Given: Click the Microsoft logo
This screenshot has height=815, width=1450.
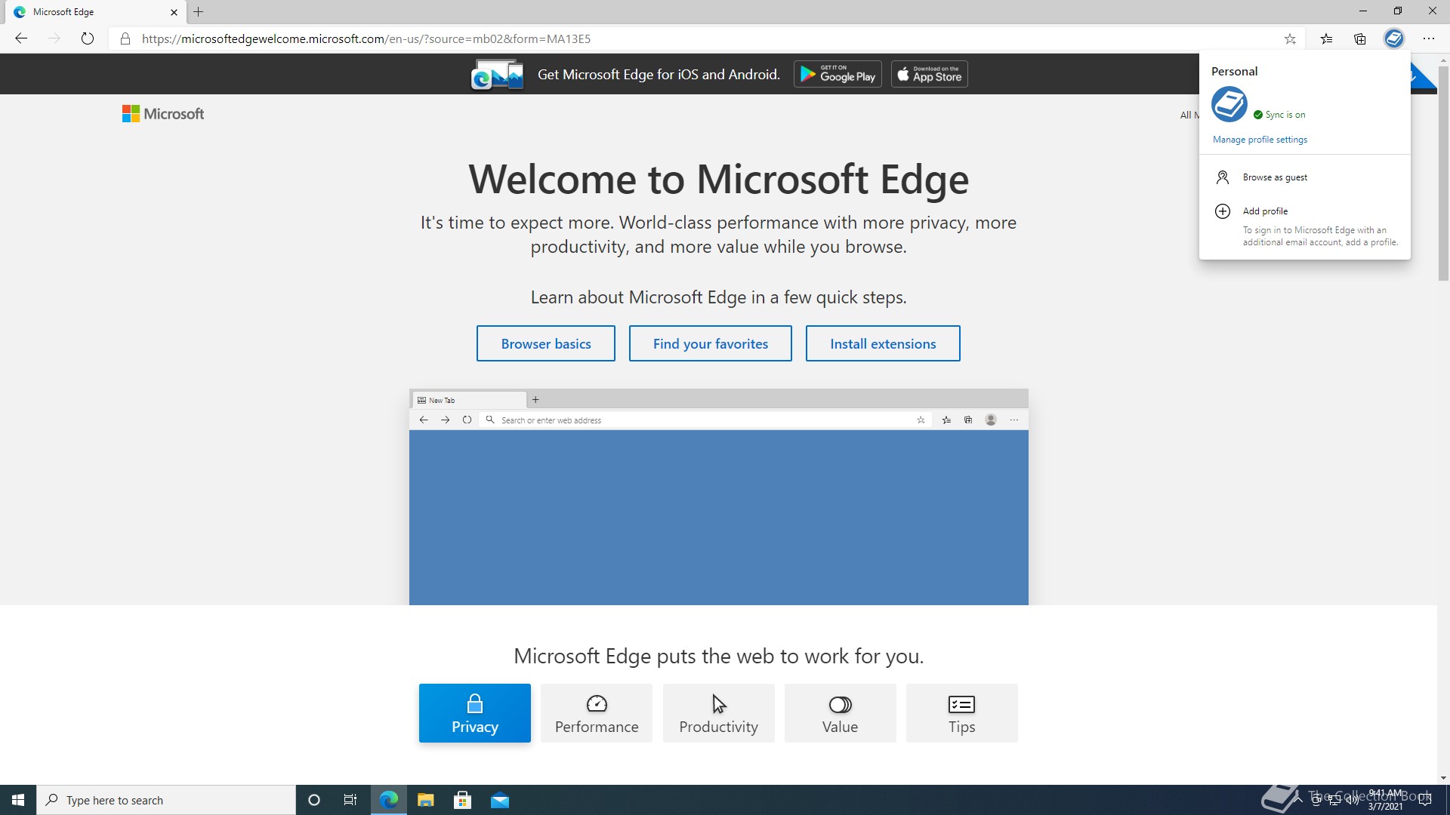Looking at the screenshot, I should [x=163, y=114].
